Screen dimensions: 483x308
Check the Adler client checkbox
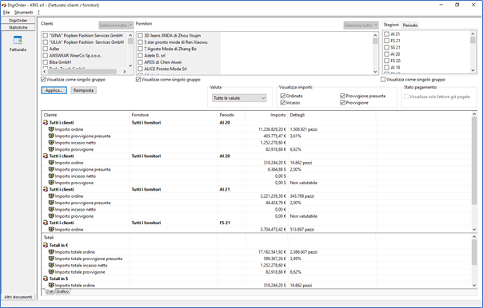point(46,49)
